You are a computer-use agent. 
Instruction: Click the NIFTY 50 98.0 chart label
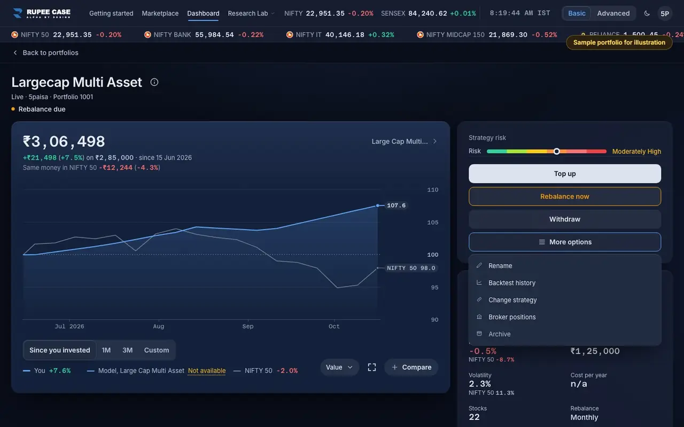click(x=411, y=268)
